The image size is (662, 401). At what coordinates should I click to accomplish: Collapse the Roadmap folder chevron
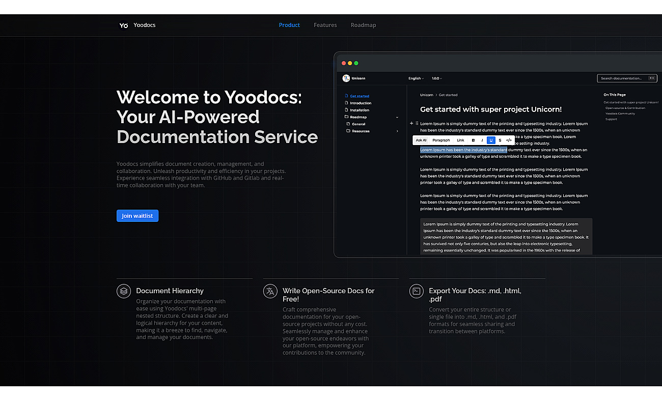tap(397, 118)
